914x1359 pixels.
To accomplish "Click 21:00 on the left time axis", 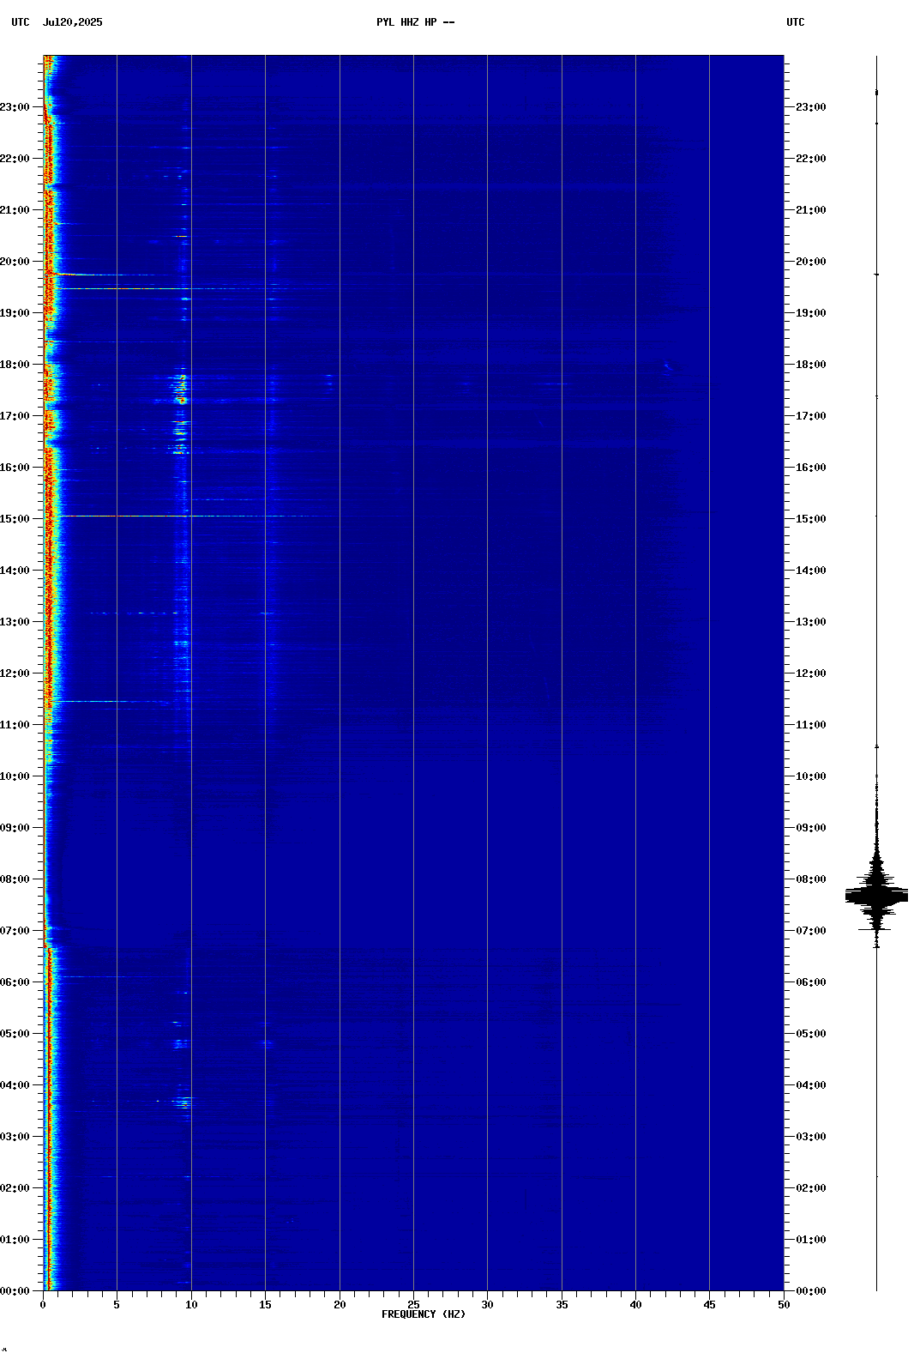I will (x=15, y=210).
